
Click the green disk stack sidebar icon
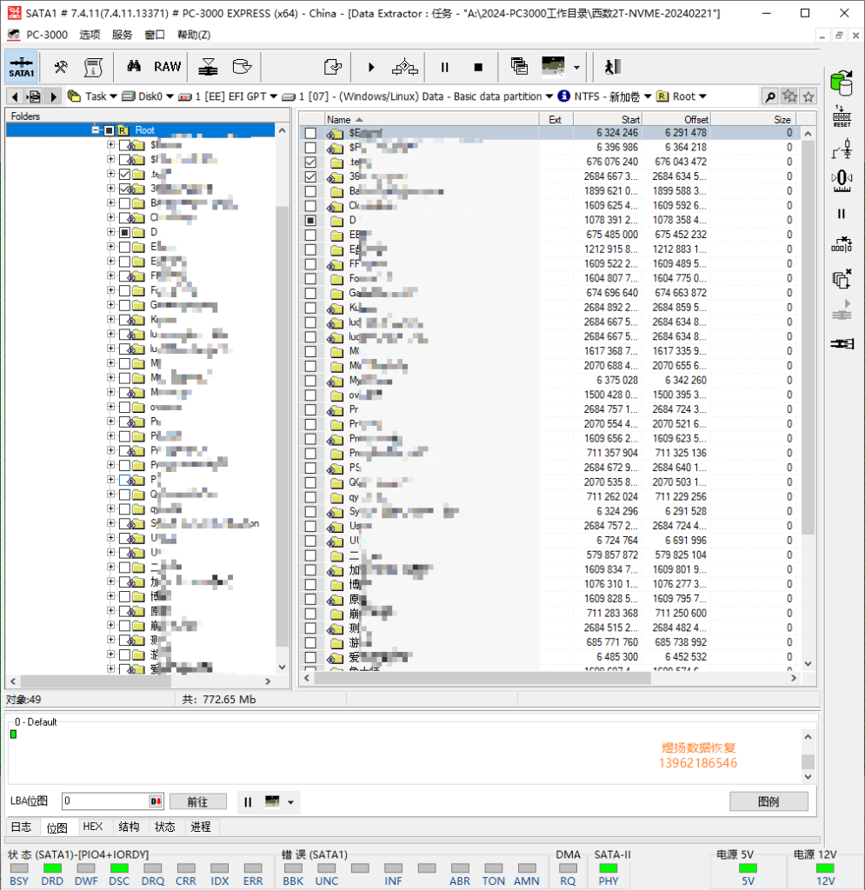(x=842, y=83)
